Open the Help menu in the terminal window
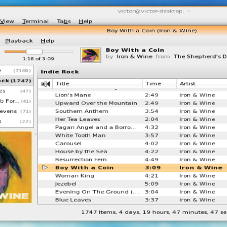Viewport: 227px width, 227px height. pyautogui.click(x=86, y=21)
